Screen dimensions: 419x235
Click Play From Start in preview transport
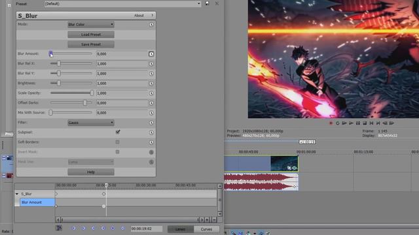[x=344, y=123]
